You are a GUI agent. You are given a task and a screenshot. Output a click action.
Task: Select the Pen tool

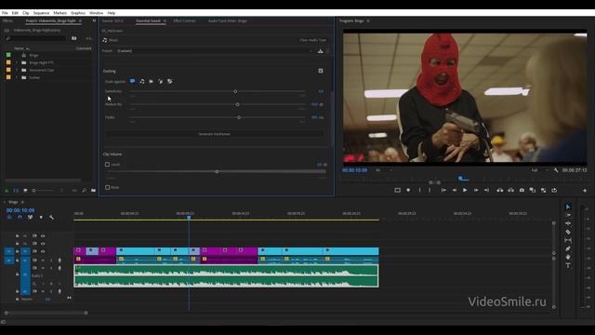568,248
